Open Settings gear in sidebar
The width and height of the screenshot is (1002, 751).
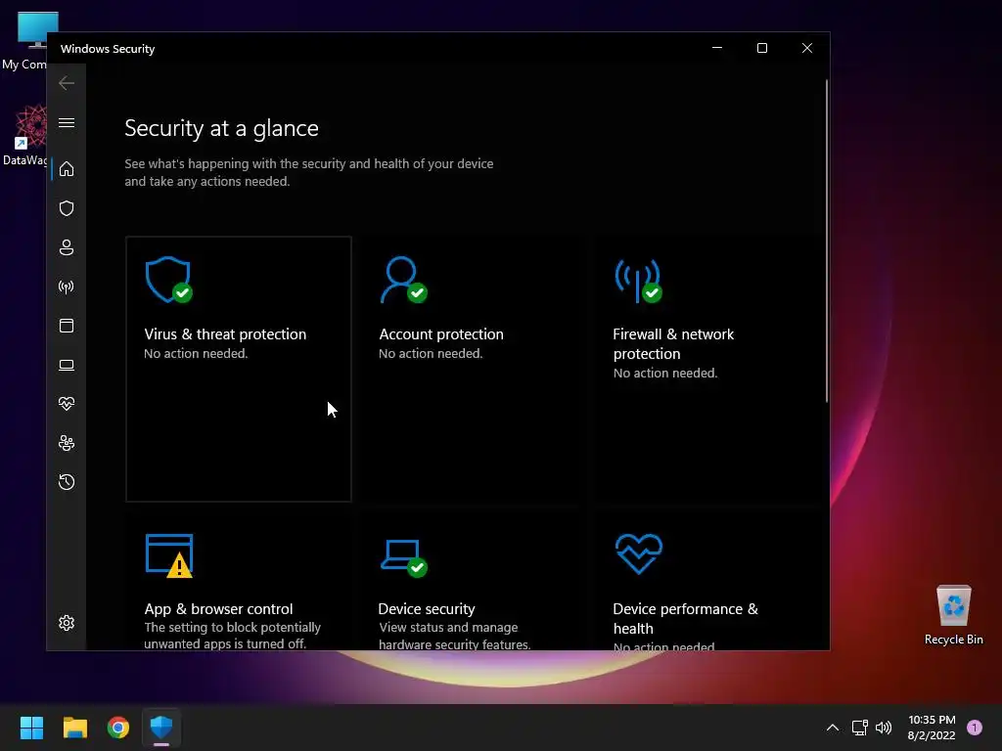pos(67,623)
